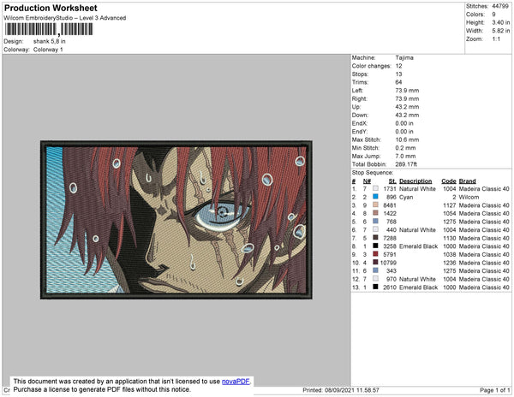The height and width of the screenshot is (397, 514).
Task: Click the 'Wilcom' brand in row 2
Action: click(469, 197)
